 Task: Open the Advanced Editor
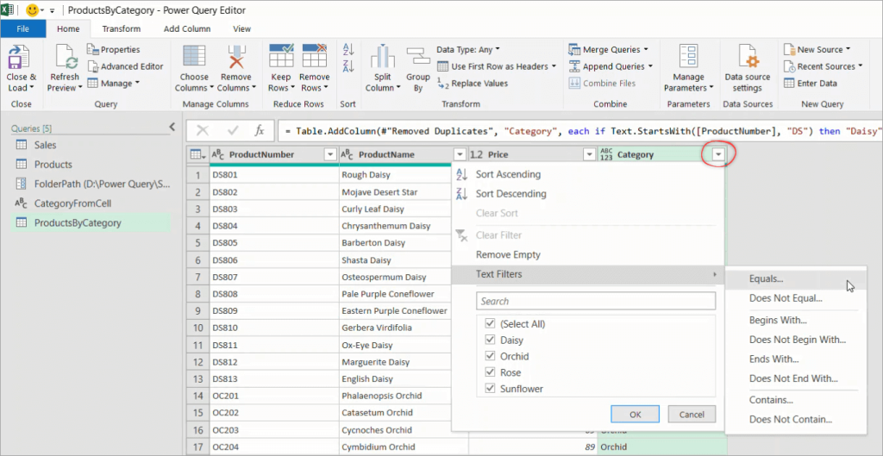[x=125, y=66]
